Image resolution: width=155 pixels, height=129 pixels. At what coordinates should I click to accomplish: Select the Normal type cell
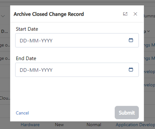point(94,125)
